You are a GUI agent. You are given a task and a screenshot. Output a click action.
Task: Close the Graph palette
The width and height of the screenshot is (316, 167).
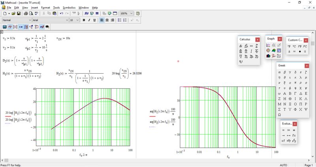[280, 39]
